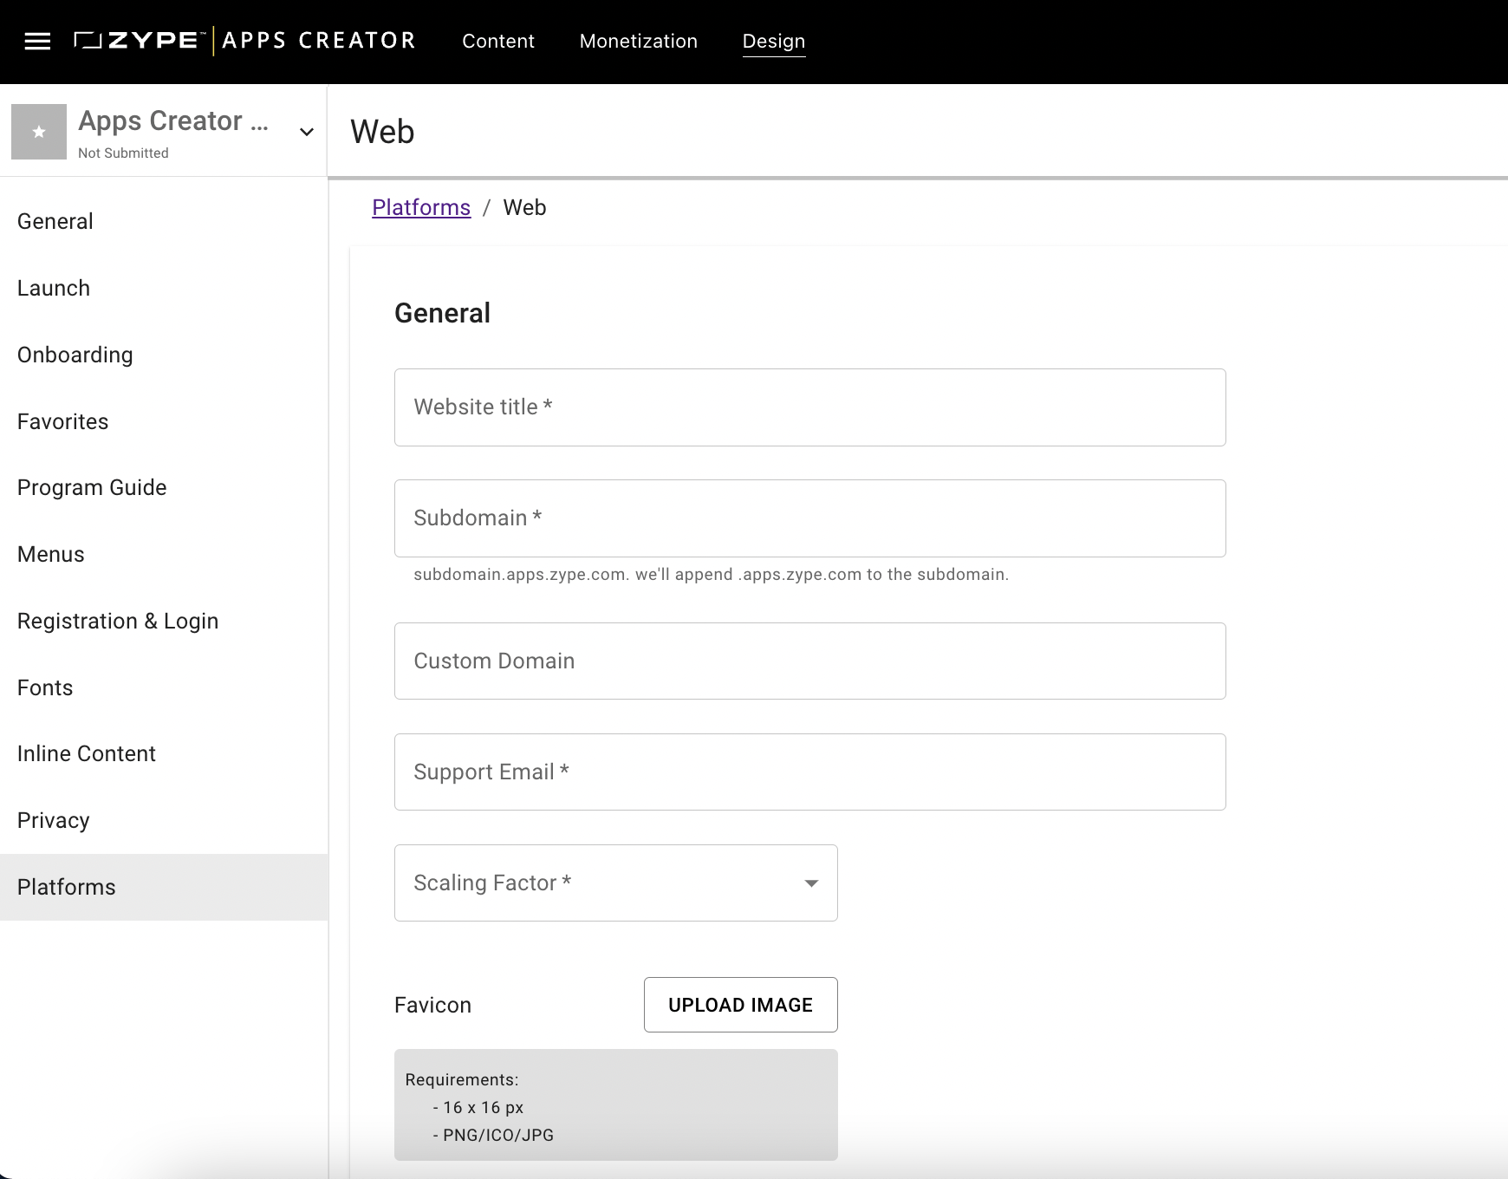1508x1179 pixels.
Task: Open the Scaling Factor dropdown
Action: pos(616,883)
